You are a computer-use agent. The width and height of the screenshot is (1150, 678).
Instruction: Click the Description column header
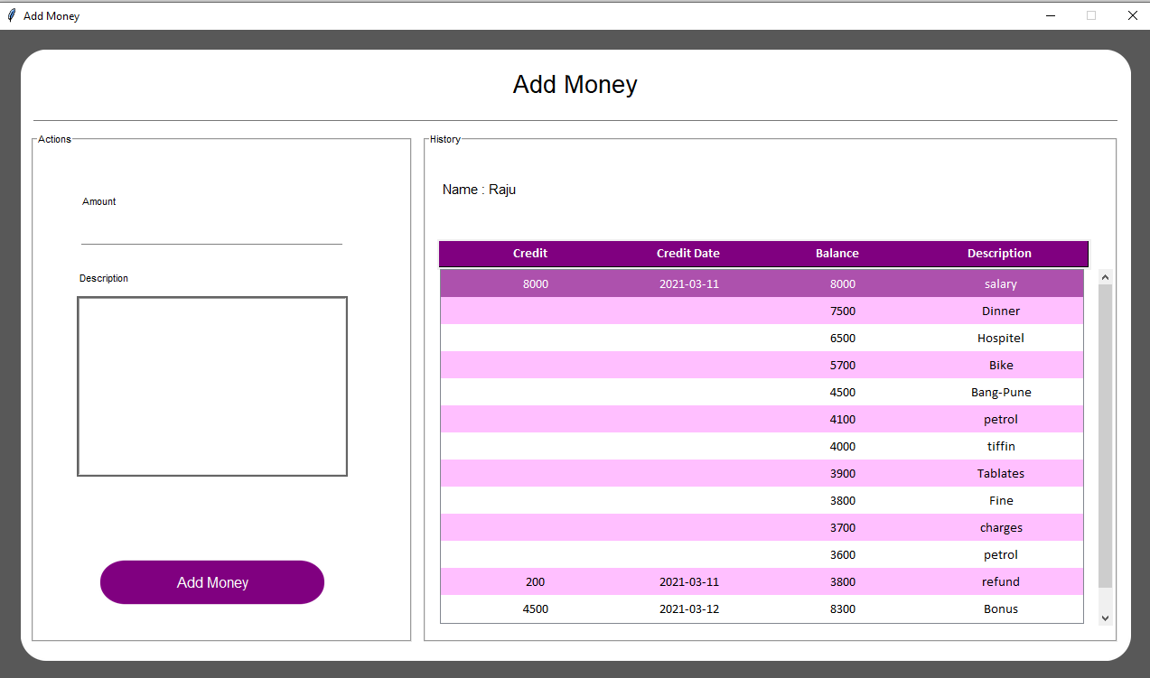click(999, 254)
